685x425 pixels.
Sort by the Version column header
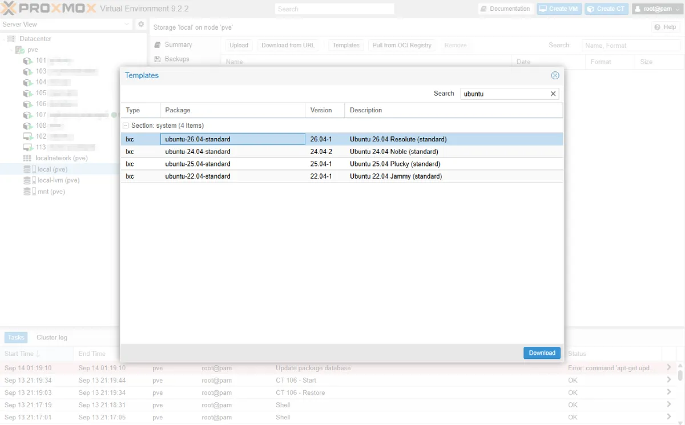[x=325, y=110]
